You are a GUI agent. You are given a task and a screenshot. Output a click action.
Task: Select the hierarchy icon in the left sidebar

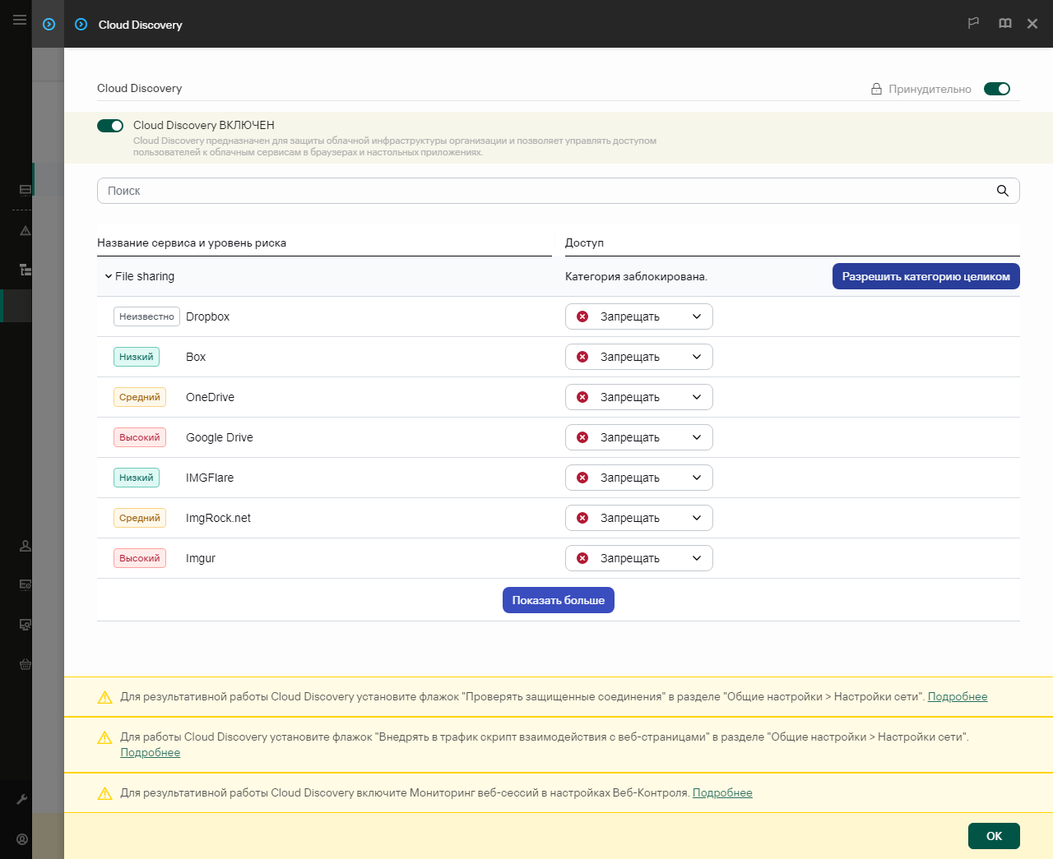[x=25, y=269]
